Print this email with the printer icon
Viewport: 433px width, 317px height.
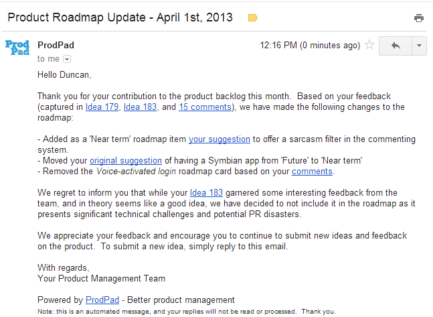point(419,18)
